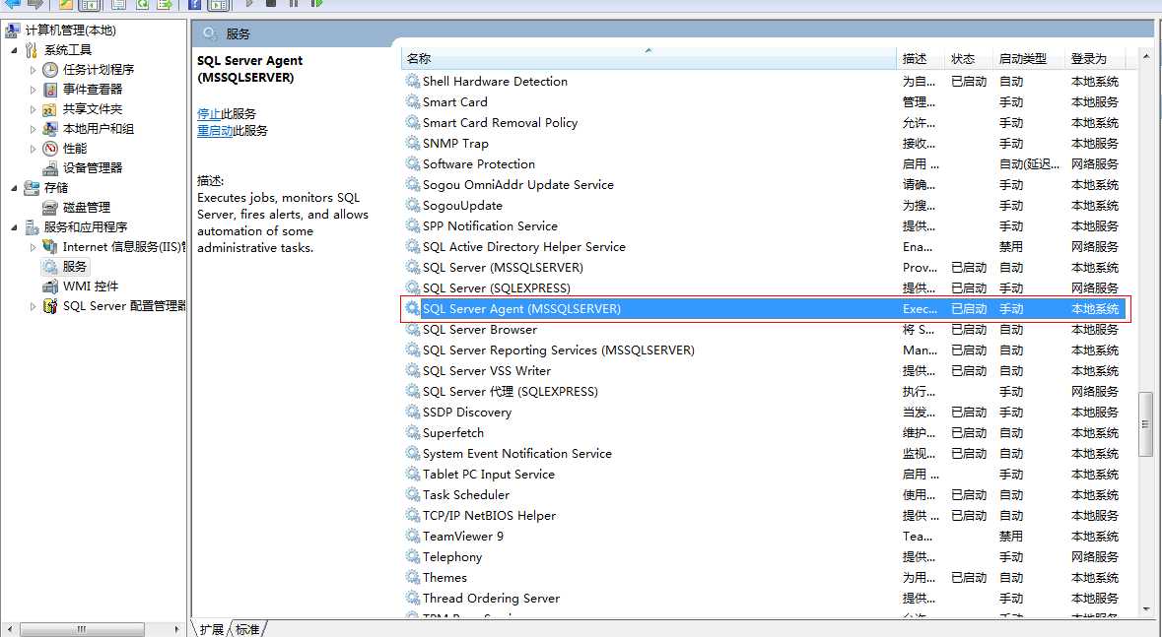The width and height of the screenshot is (1162, 637).
Task: Click tree pane horizontal scrollbar right arrow
Action: coord(177,629)
